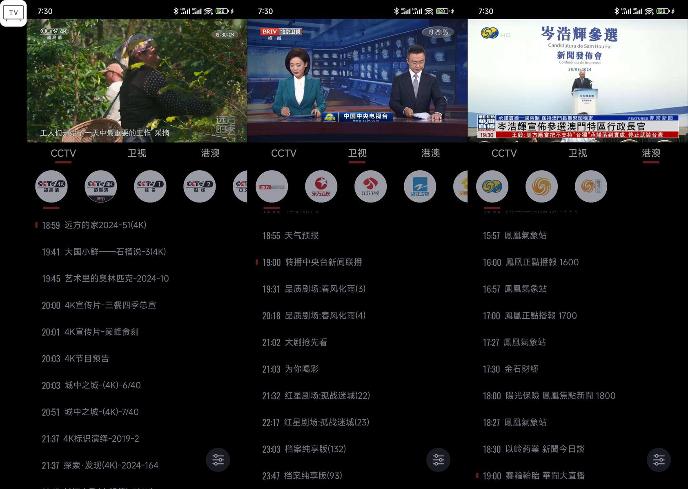
Task: Click the TV logo icon in the corner
Action: (x=13, y=13)
